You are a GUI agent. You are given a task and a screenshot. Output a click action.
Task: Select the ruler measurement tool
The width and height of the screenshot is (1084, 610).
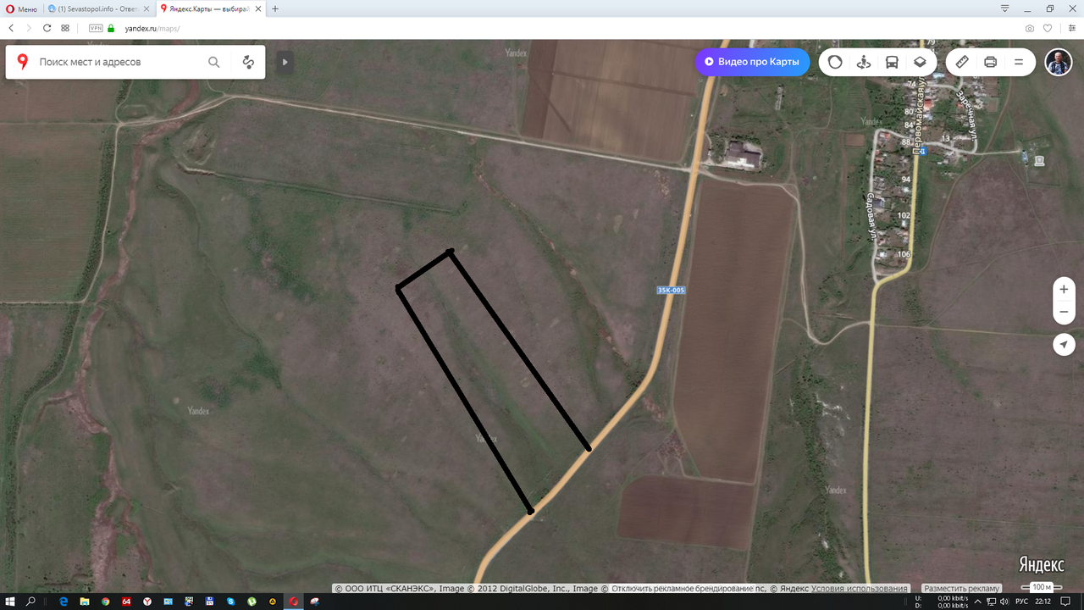coord(961,61)
